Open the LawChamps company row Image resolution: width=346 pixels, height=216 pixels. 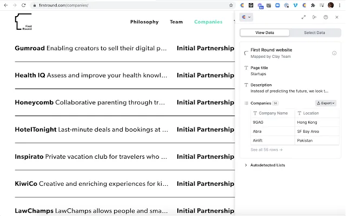[125, 211]
